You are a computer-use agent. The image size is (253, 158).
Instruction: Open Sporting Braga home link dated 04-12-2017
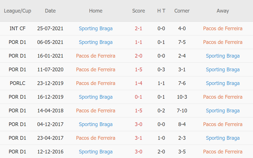click(96, 124)
